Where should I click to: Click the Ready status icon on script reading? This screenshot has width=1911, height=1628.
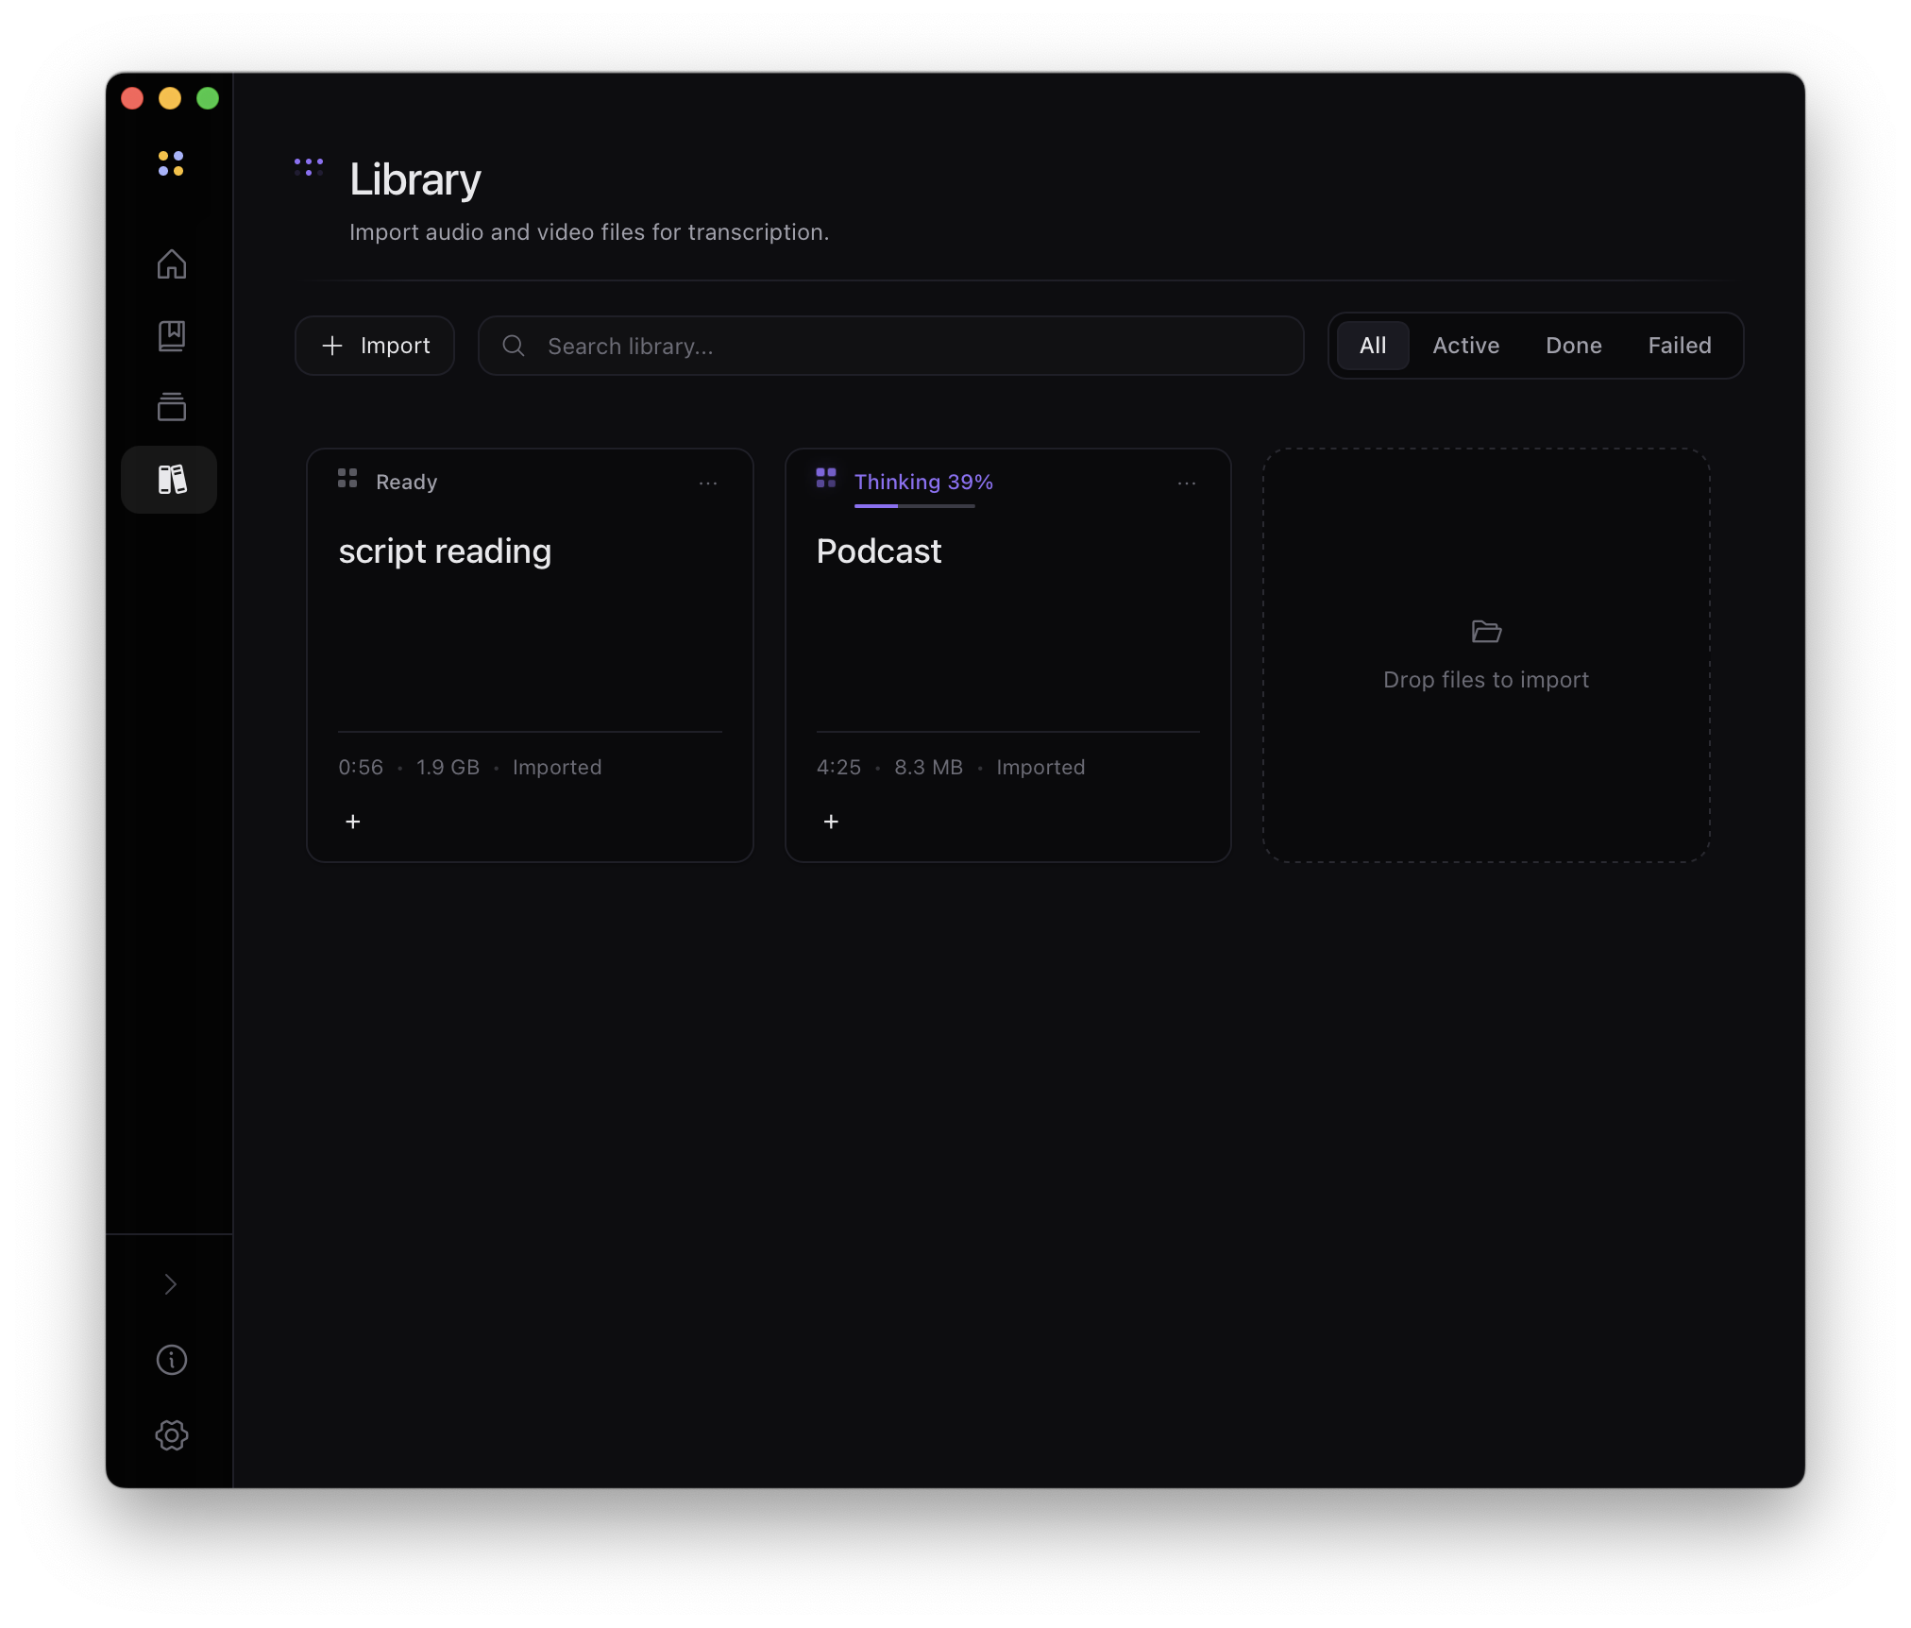point(347,479)
